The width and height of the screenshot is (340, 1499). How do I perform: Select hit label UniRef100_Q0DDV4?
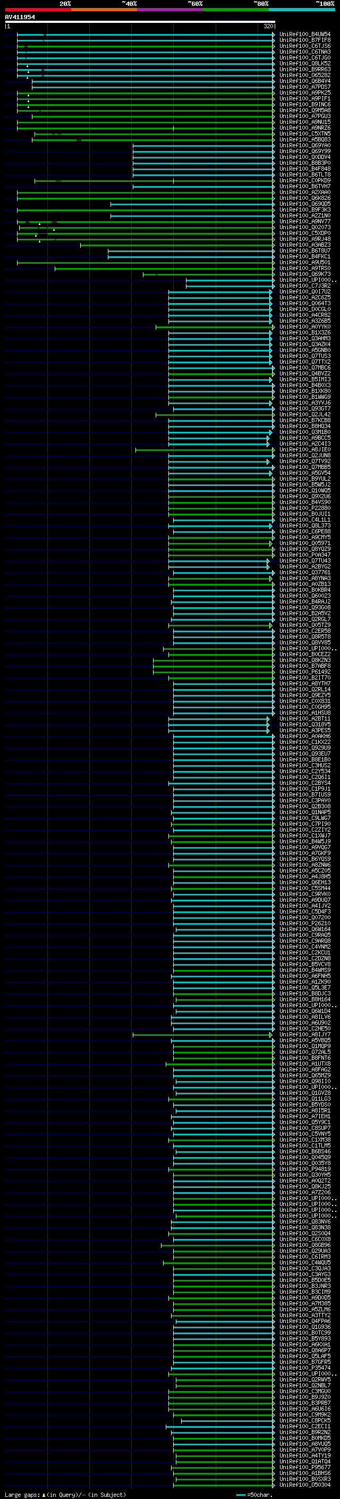click(x=305, y=157)
